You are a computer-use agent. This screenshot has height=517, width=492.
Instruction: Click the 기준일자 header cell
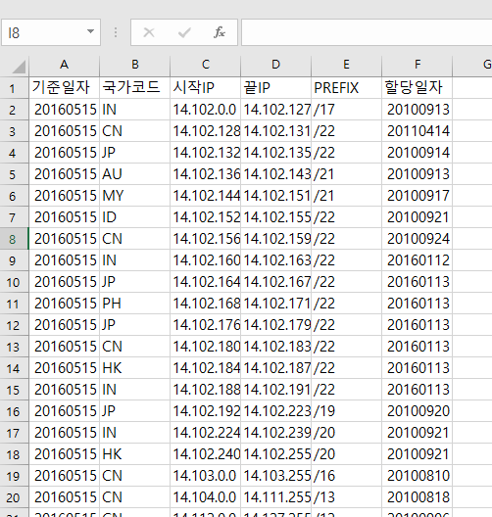point(64,88)
